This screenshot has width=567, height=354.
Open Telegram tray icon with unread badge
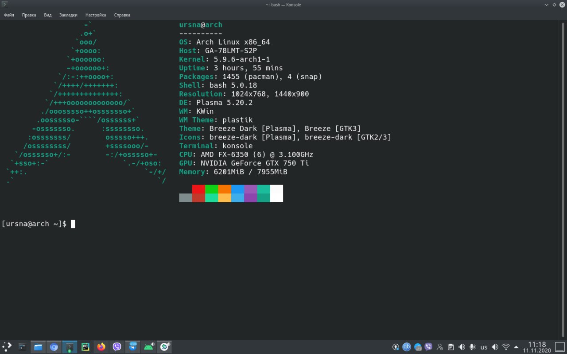point(418,347)
